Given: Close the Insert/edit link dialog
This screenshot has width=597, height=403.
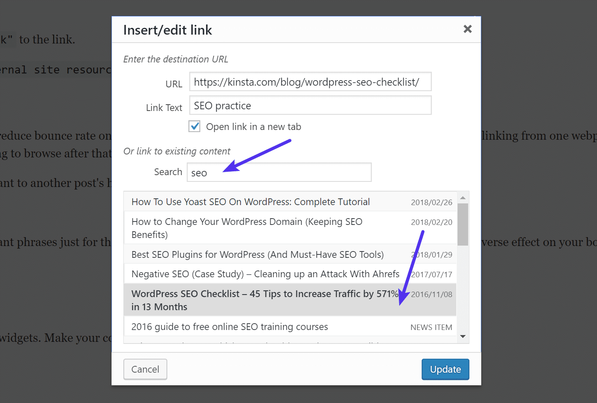Looking at the screenshot, I should pyautogui.click(x=467, y=29).
